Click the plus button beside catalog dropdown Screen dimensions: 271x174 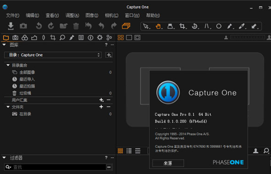(x=109, y=55)
